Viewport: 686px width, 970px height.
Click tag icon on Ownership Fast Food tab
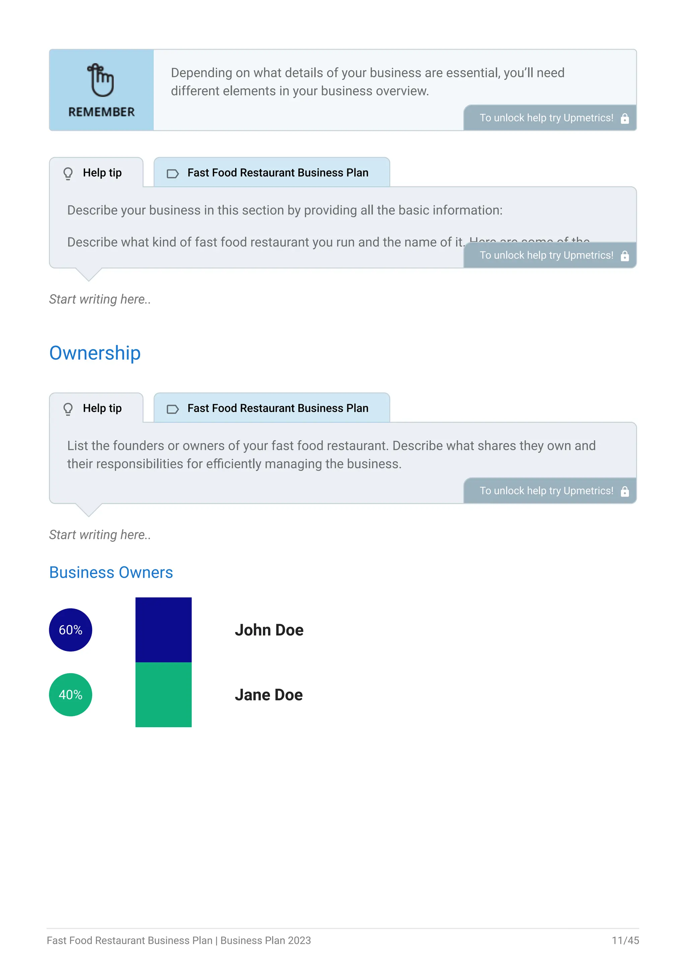173,409
